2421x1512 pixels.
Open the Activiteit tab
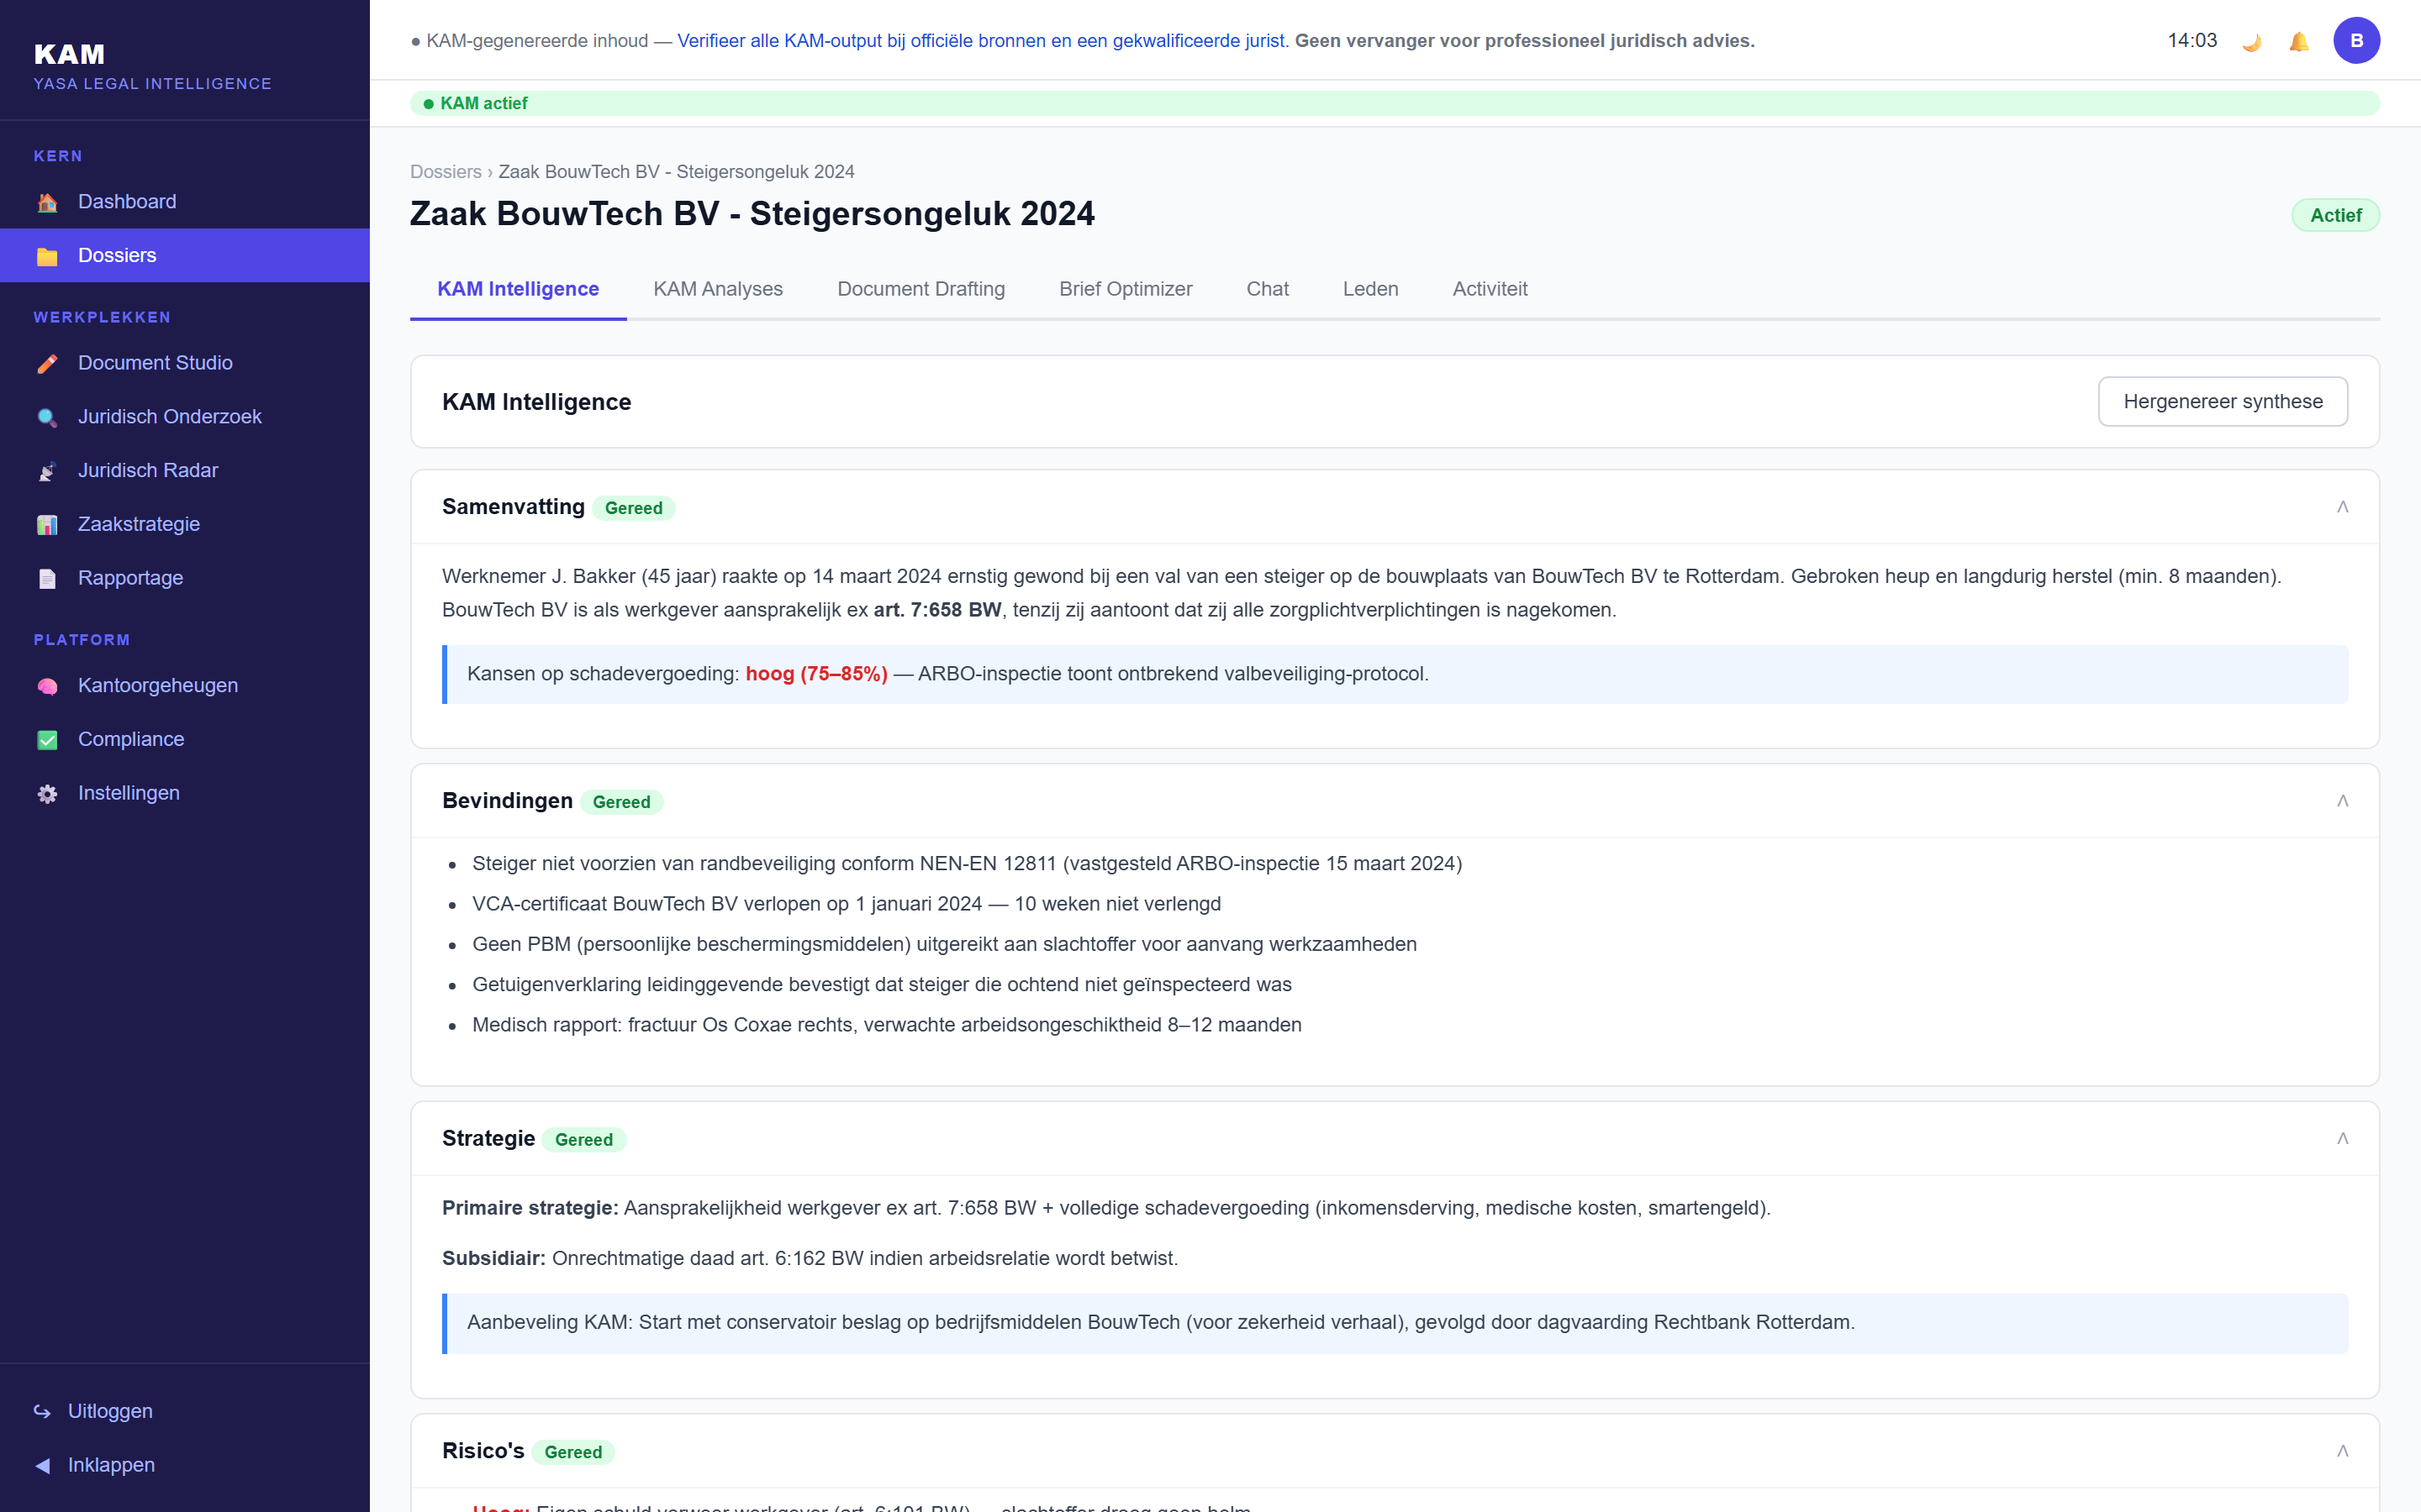click(x=1490, y=289)
